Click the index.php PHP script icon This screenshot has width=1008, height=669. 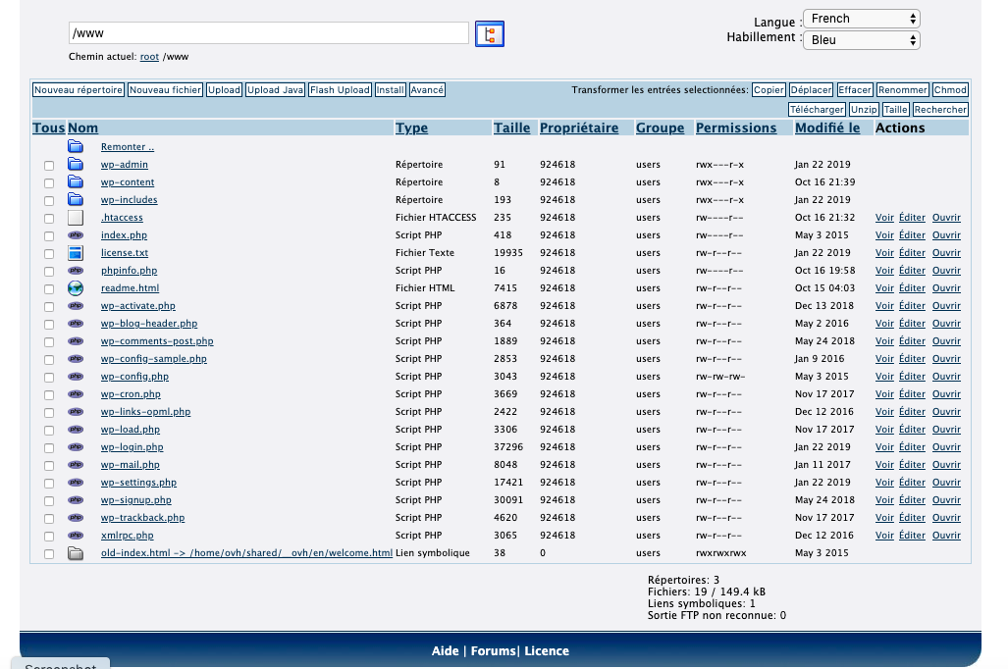point(76,235)
